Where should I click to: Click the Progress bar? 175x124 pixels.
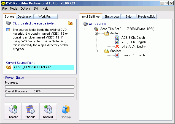pyautogui.click(x=40, y=87)
